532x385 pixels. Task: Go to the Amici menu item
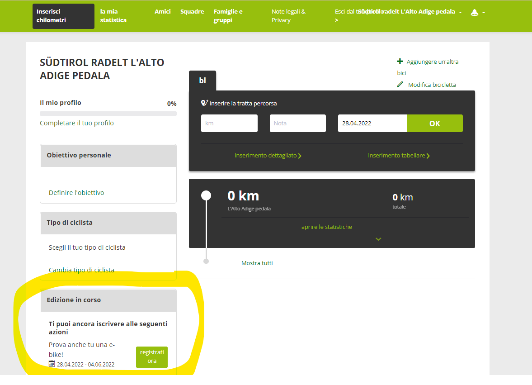pos(163,12)
